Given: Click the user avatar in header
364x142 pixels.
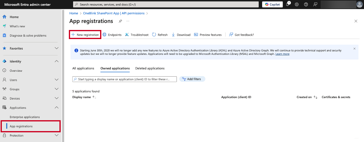Looking at the screenshot, I should point(359,4).
